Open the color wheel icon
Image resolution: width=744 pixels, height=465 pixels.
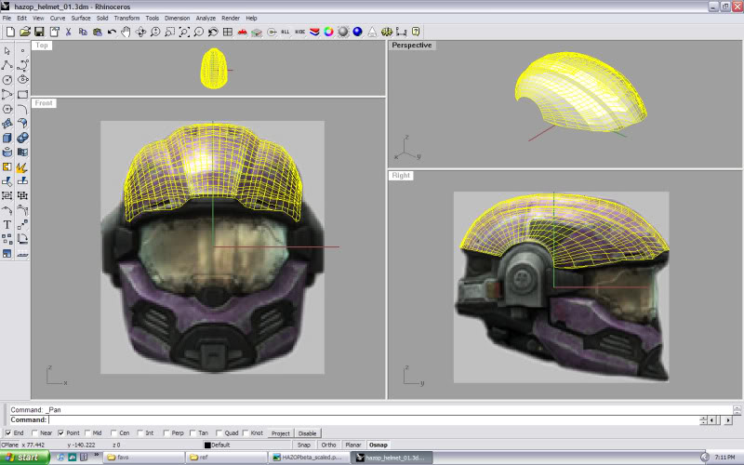[329, 32]
